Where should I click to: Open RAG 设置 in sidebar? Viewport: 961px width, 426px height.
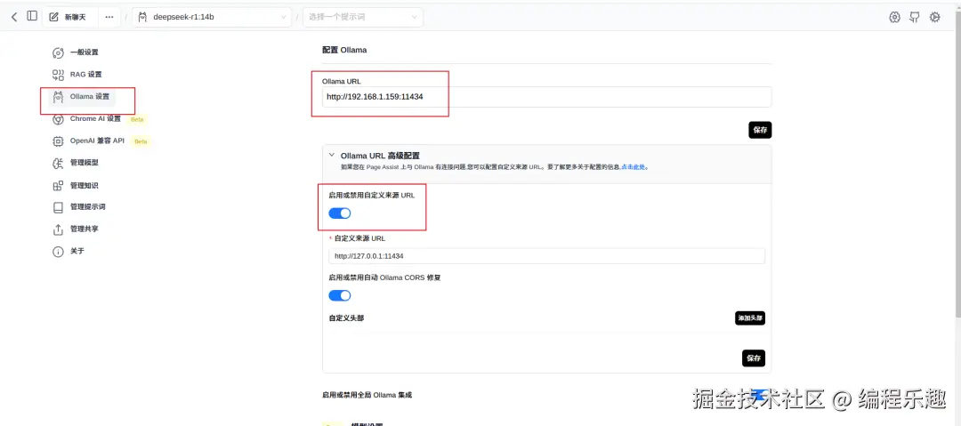coord(77,75)
